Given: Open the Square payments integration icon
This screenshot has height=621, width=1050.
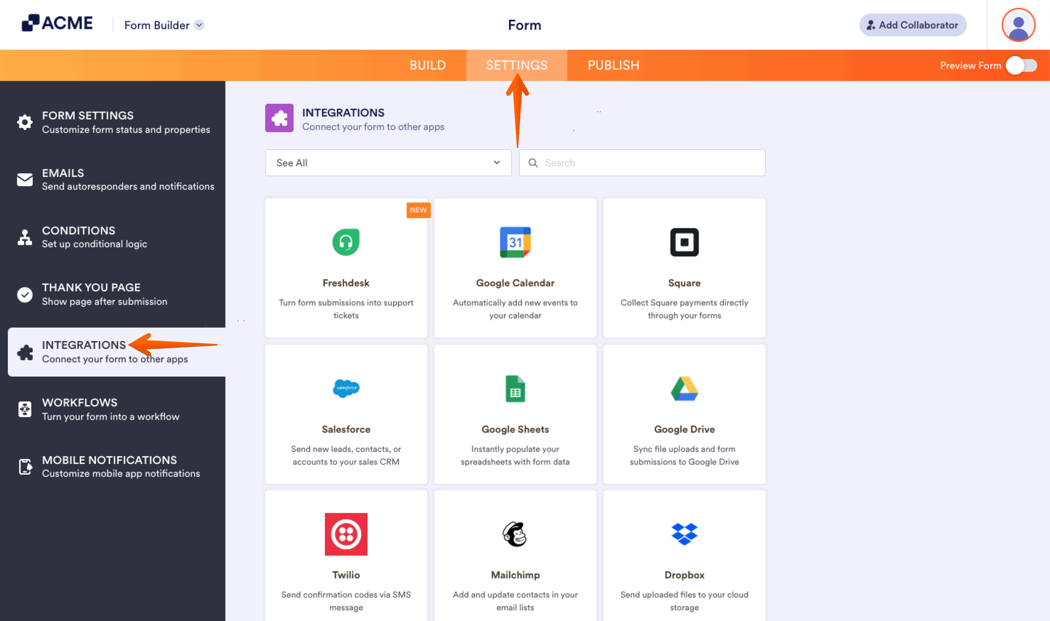Looking at the screenshot, I should pyautogui.click(x=684, y=243).
